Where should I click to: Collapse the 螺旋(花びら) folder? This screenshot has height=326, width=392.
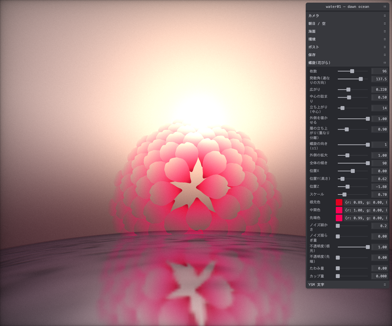point(348,63)
